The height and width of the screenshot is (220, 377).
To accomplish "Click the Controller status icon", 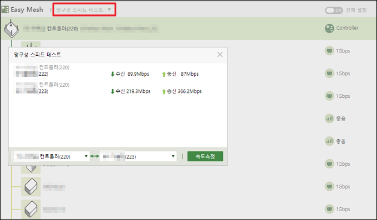I will (x=329, y=28).
